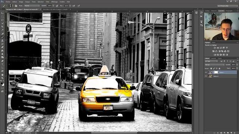The image size is (239, 134).
Task: Select the Path Selection tool
Action: pos(2,68)
